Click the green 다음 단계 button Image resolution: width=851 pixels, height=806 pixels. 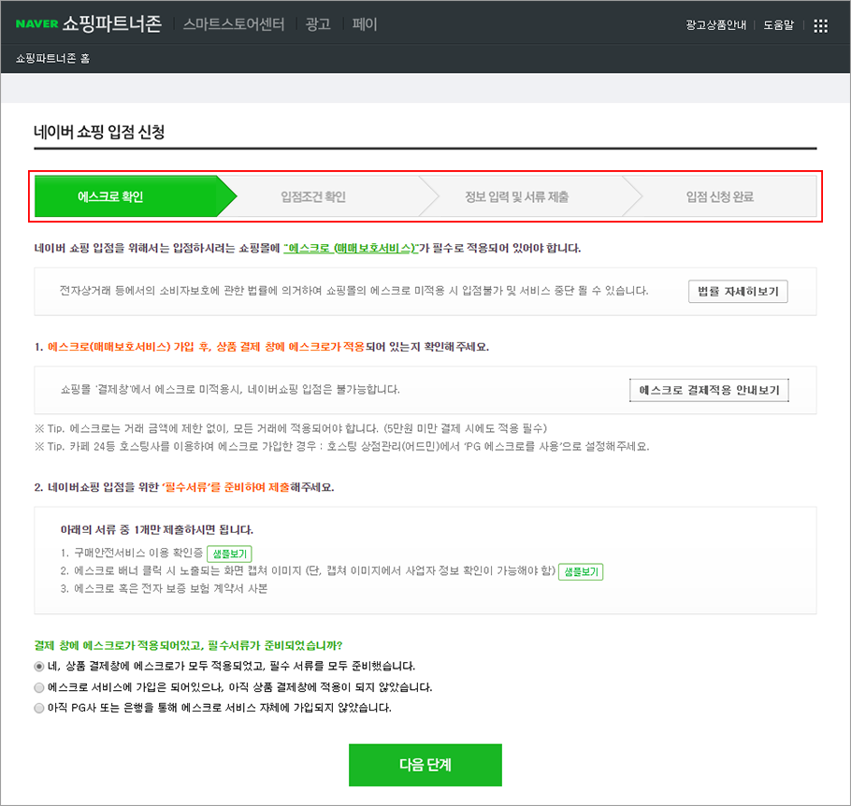[x=425, y=765]
